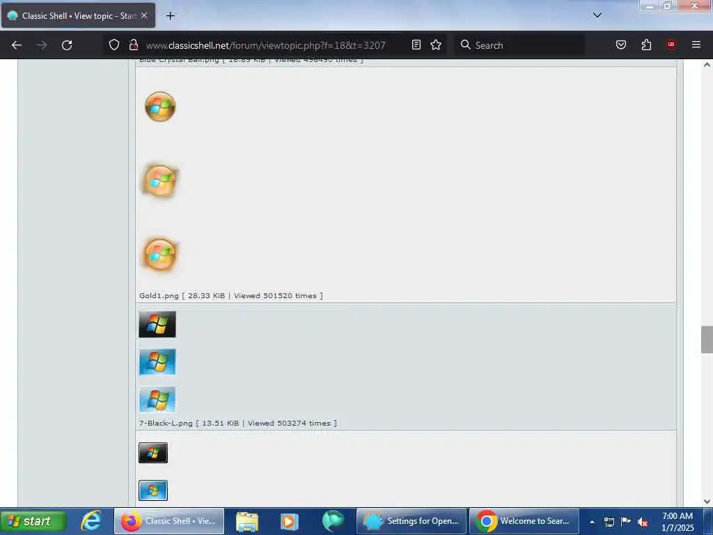Click the insecure connection padlock icon
Viewport: 713px width, 535px height.
click(133, 45)
